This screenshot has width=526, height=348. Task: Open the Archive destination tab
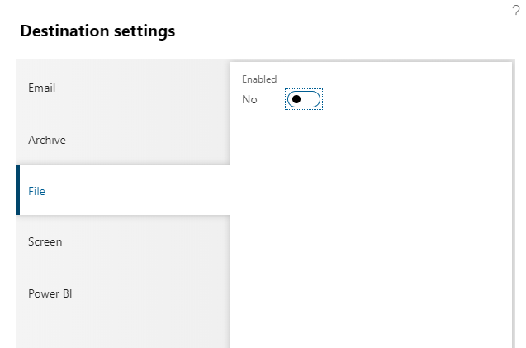[x=47, y=140]
